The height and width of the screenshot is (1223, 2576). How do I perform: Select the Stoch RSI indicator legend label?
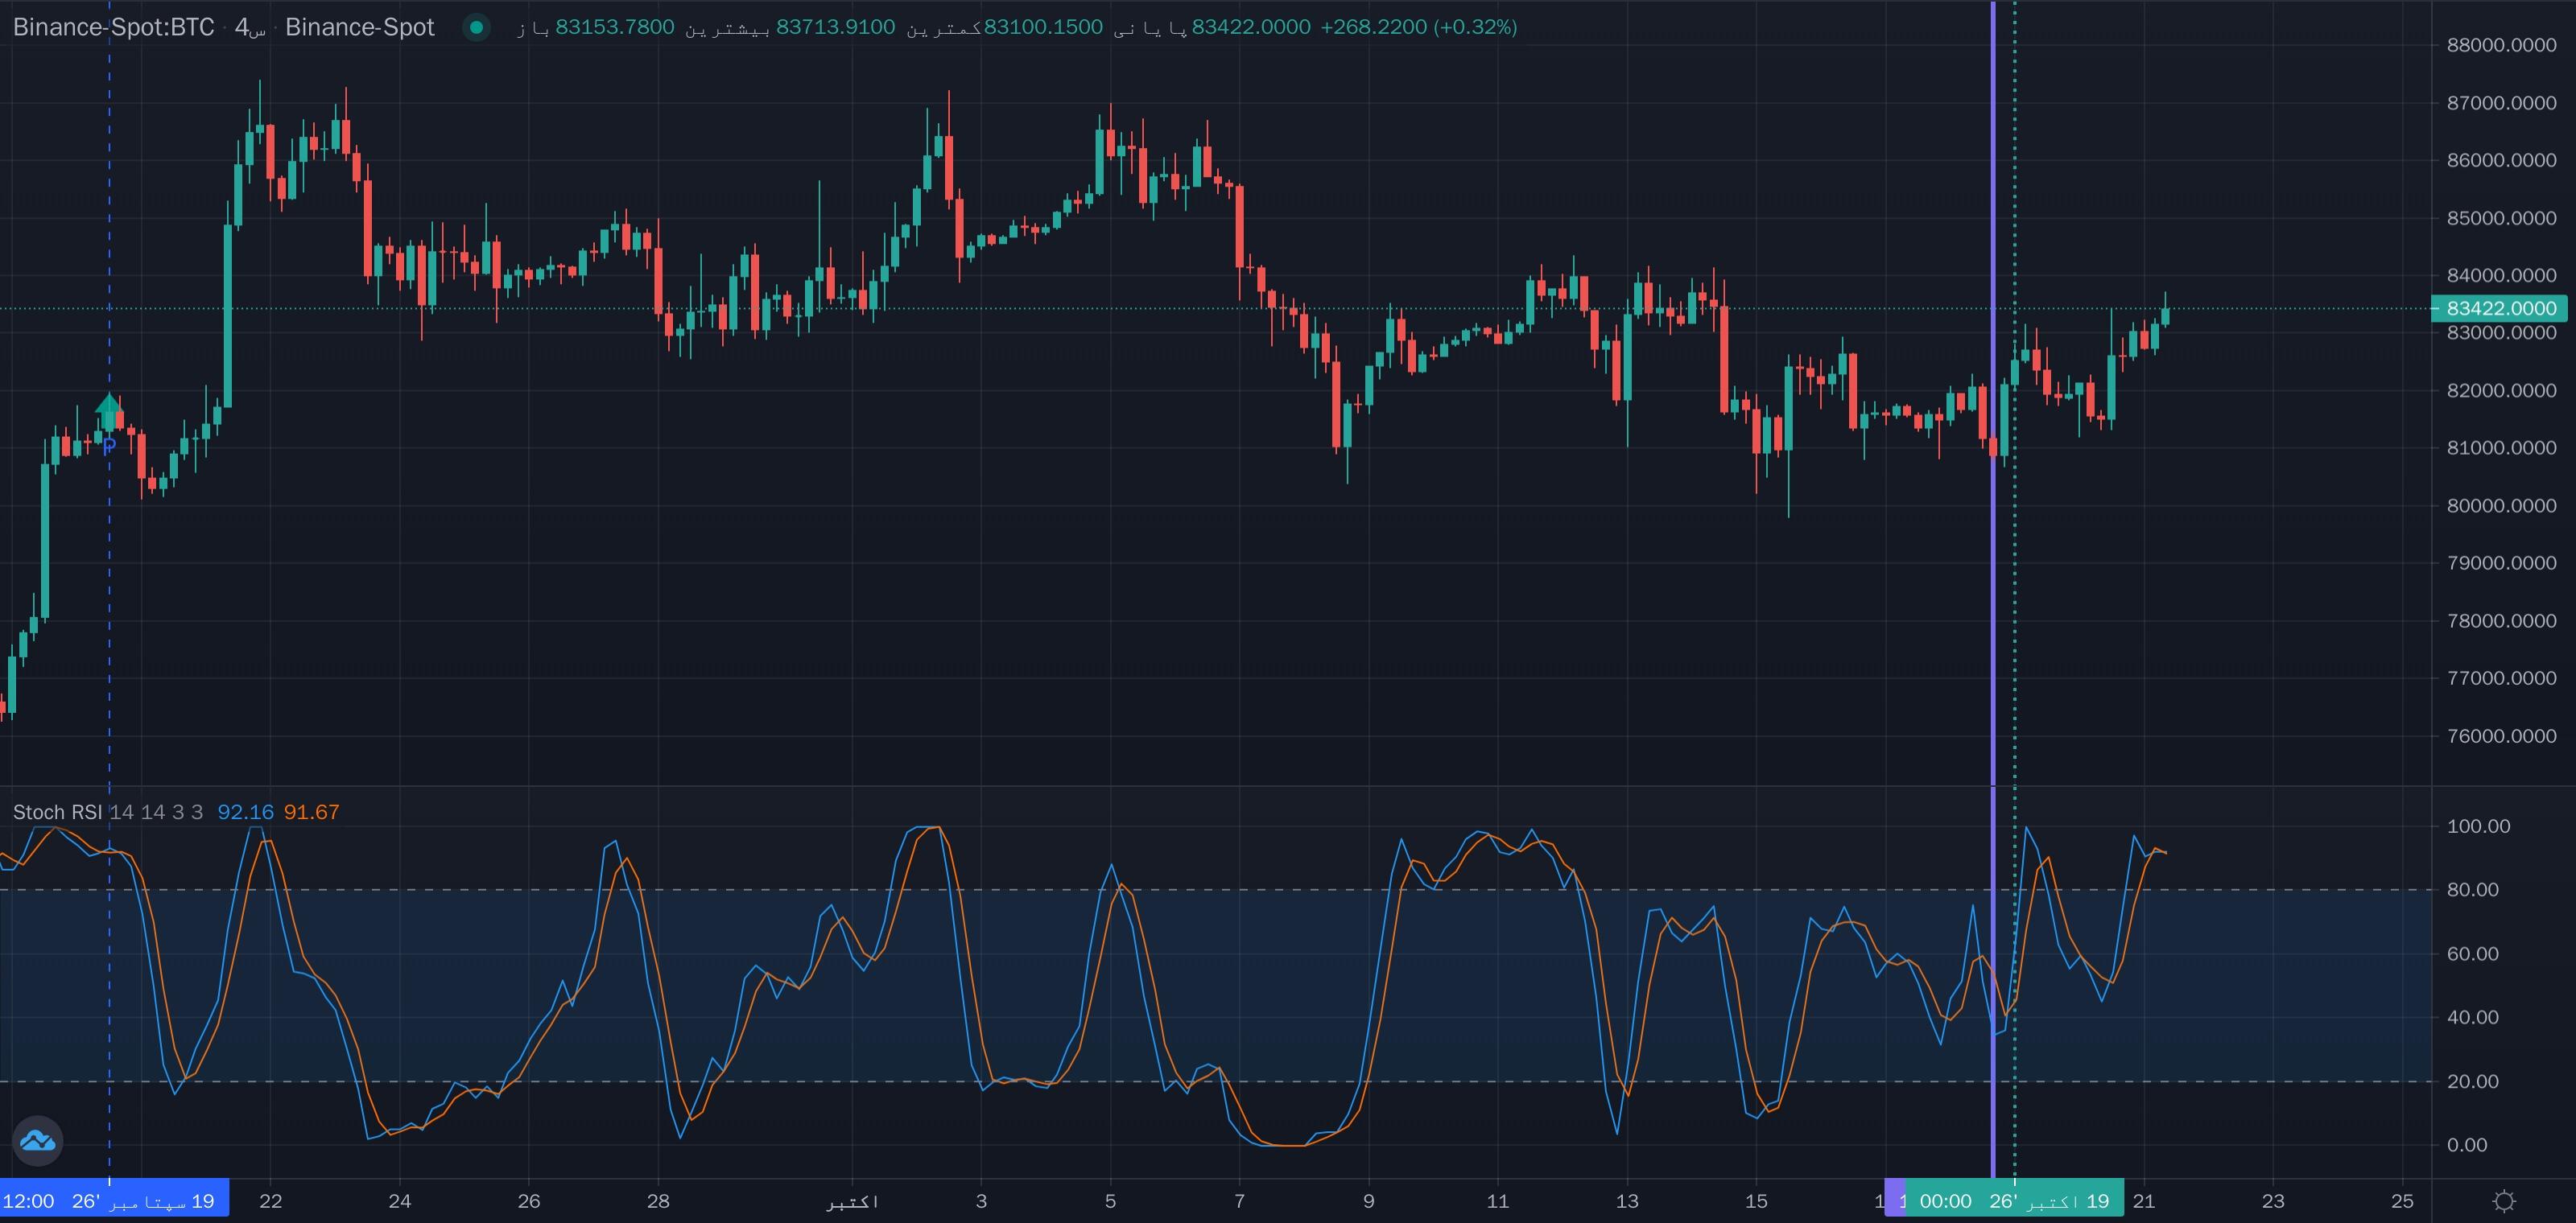pos(57,813)
